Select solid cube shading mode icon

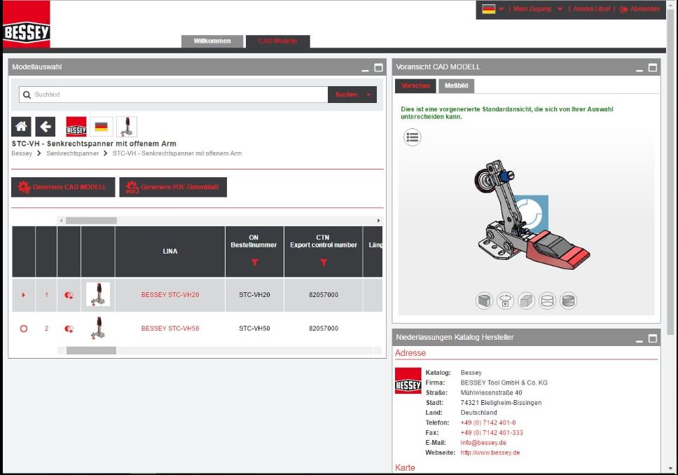pyautogui.click(x=526, y=301)
